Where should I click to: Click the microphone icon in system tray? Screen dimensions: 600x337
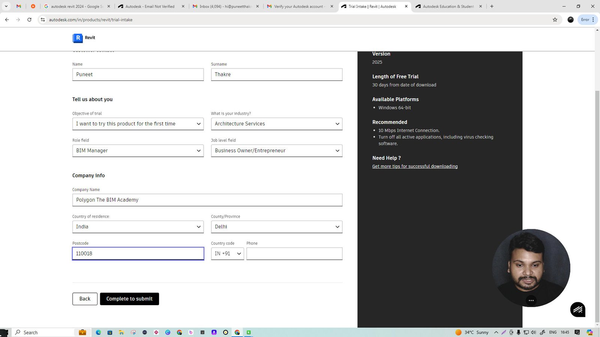tap(518, 332)
